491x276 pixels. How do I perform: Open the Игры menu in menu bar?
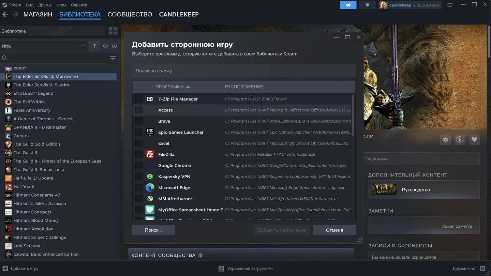click(x=61, y=5)
